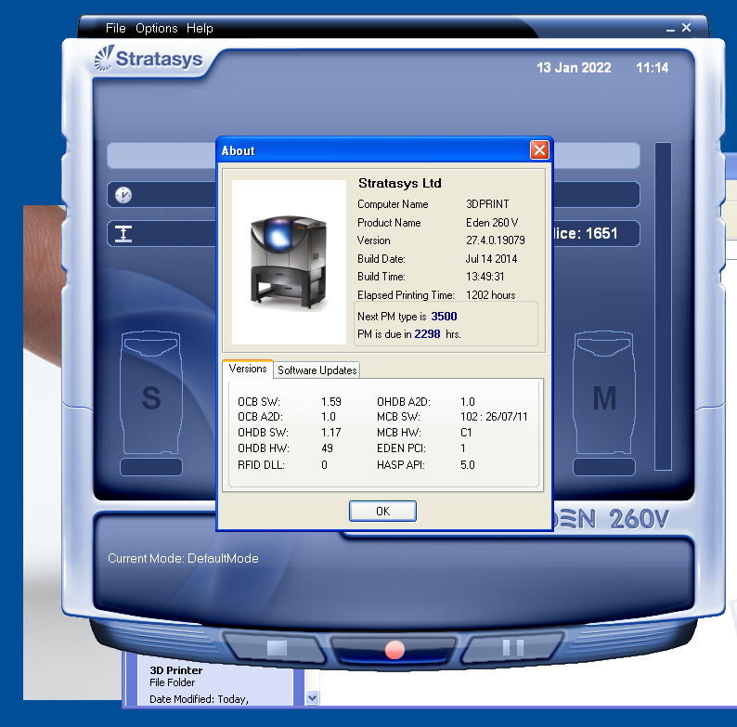Click the OHDB A2D label
This screenshot has width=737, height=727.
tap(403, 402)
